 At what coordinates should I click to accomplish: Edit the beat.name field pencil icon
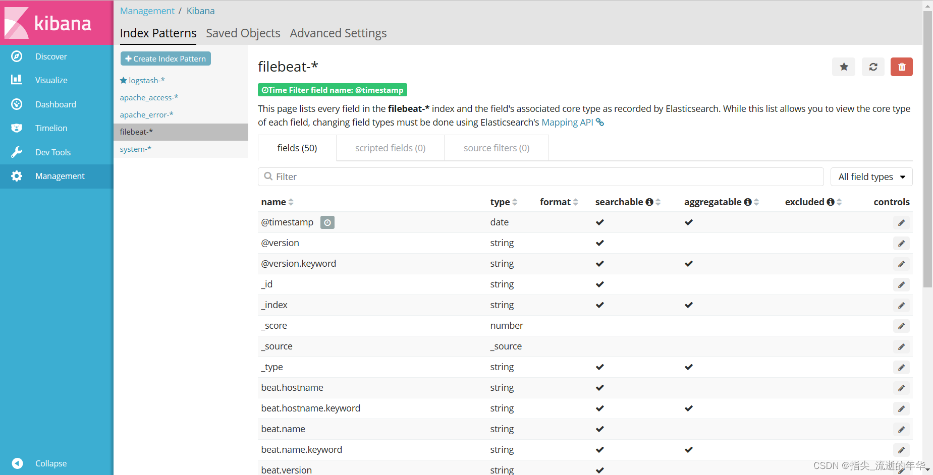point(901,429)
